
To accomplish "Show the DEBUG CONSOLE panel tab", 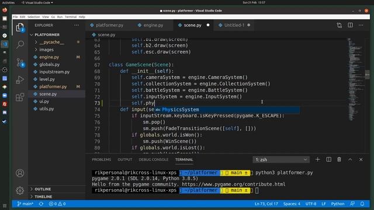I will click(x=154, y=159).
